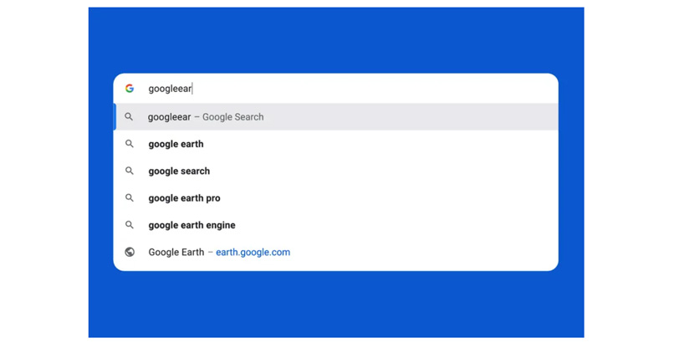Click the globe icon beside Google Earth
Screen dimensions: 674x348
(130, 252)
